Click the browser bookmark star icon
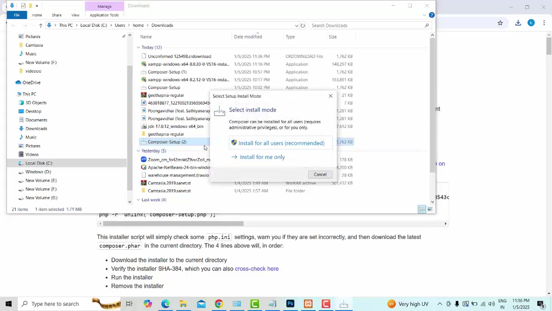Image resolution: width=552 pixels, height=311 pixels. click(x=500, y=23)
